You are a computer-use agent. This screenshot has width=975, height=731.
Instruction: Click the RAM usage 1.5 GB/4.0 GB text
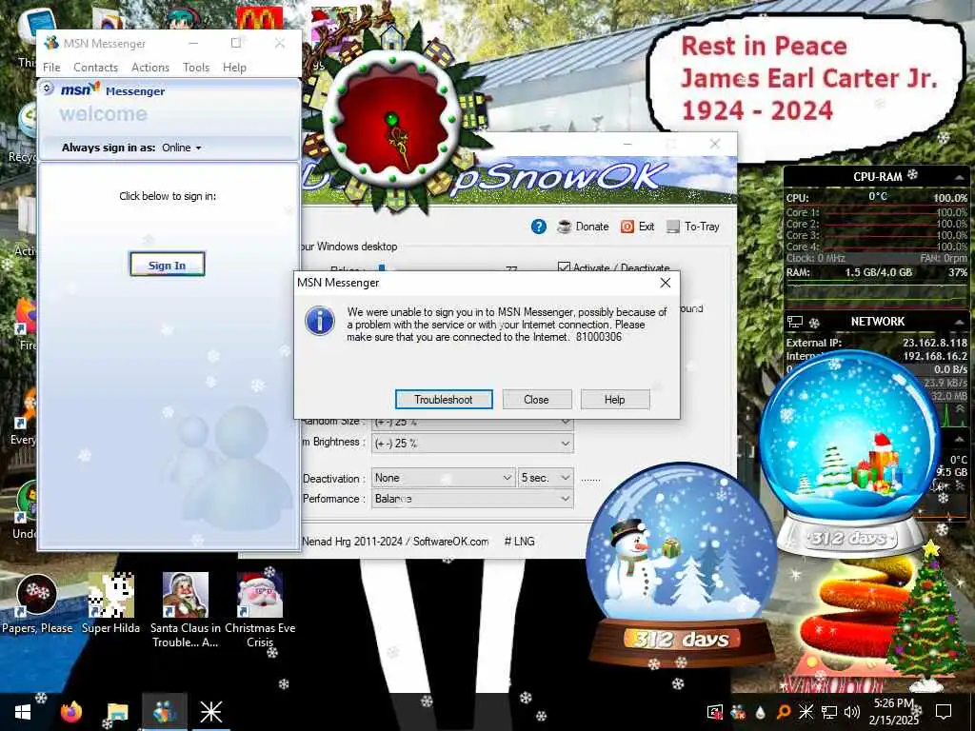pos(878,272)
